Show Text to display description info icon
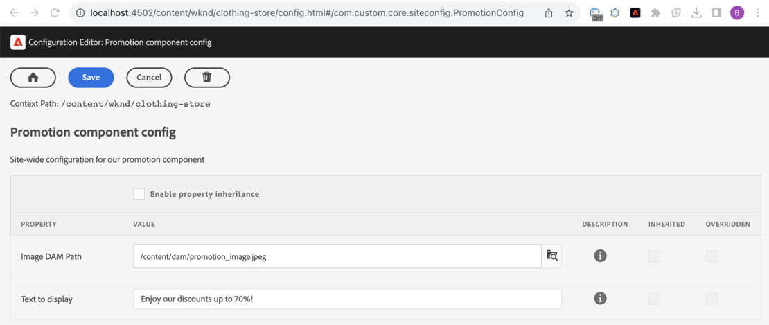This screenshot has height=325, width=769. tap(600, 299)
